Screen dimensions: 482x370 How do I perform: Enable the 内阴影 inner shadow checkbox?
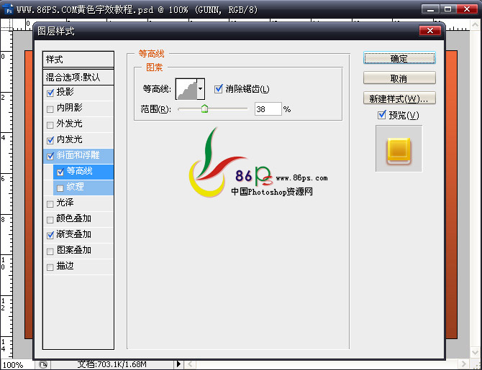(50, 108)
